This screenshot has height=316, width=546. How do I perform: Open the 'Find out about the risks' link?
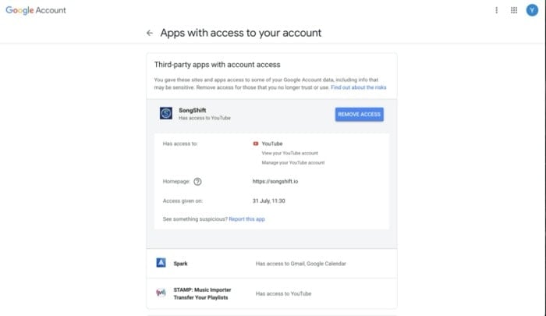point(358,87)
